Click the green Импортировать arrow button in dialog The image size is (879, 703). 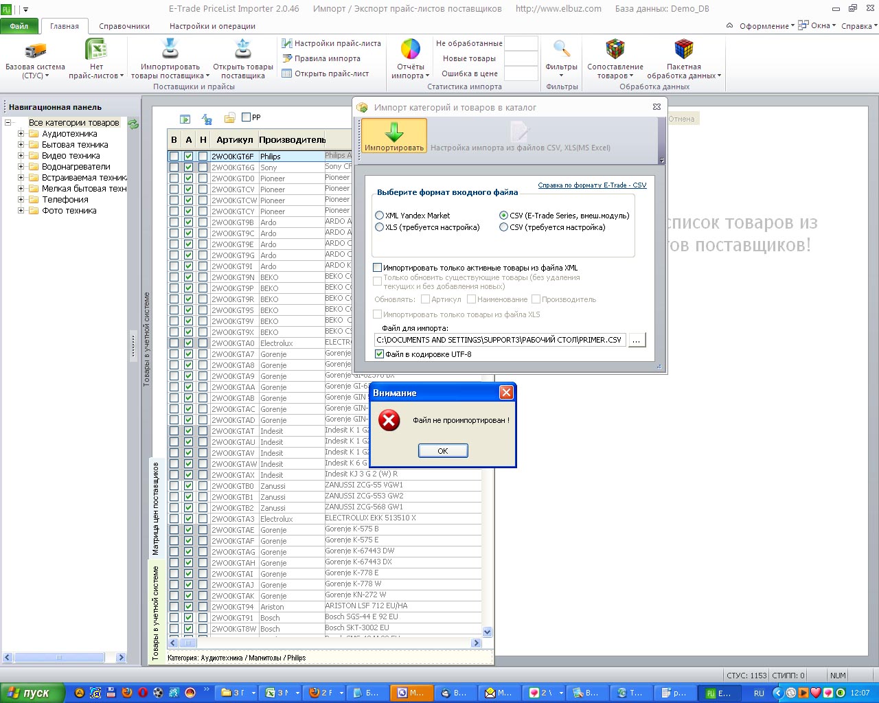(394, 135)
